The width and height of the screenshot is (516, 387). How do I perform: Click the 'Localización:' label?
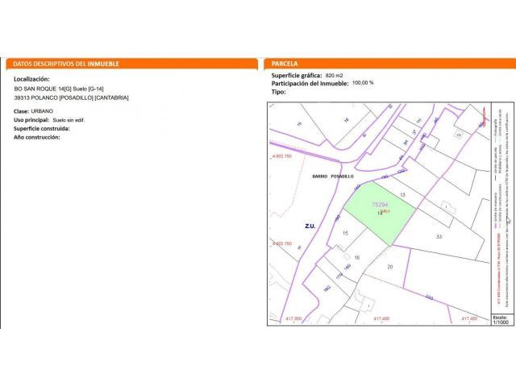pyautogui.click(x=31, y=79)
